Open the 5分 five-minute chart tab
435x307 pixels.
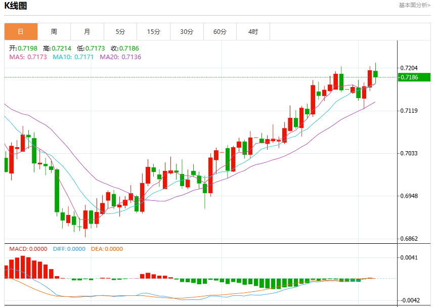120,32
